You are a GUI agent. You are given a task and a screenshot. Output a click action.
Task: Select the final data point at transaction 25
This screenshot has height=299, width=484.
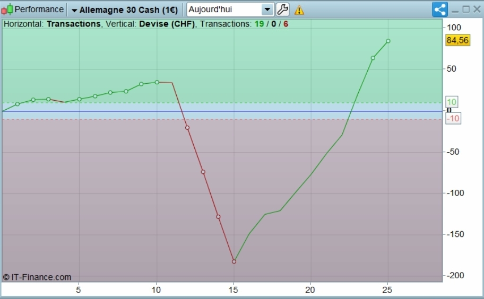[388, 41]
